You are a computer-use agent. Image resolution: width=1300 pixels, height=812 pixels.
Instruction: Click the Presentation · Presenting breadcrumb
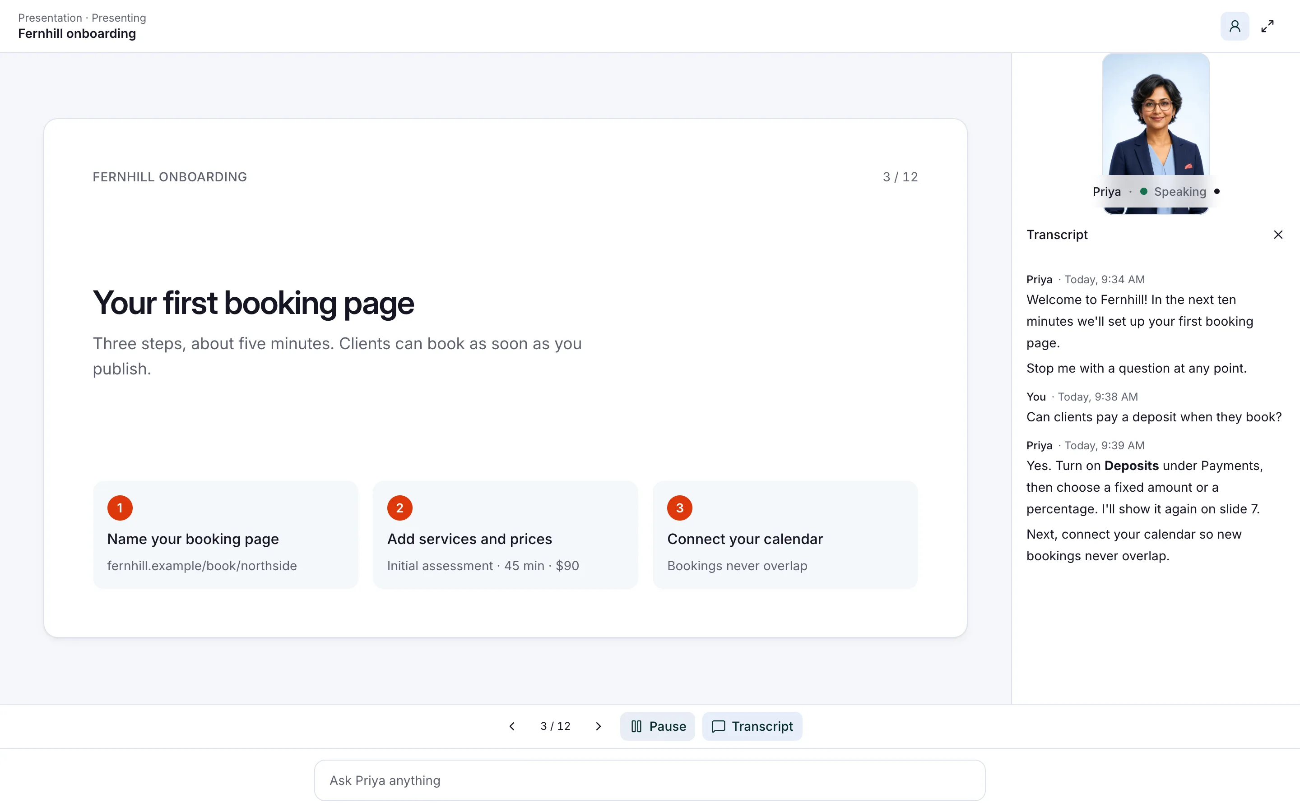pyautogui.click(x=82, y=18)
